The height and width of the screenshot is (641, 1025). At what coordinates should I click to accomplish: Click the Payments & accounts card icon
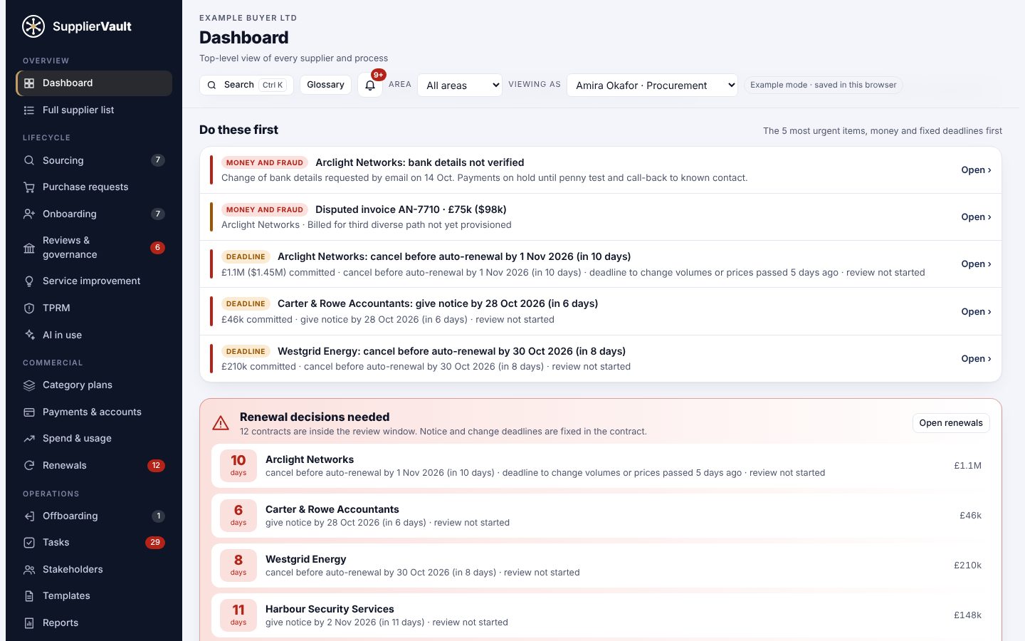[x=29, y=412]
